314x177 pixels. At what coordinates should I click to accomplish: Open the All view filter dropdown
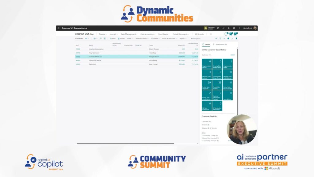(x=87, y=38)
